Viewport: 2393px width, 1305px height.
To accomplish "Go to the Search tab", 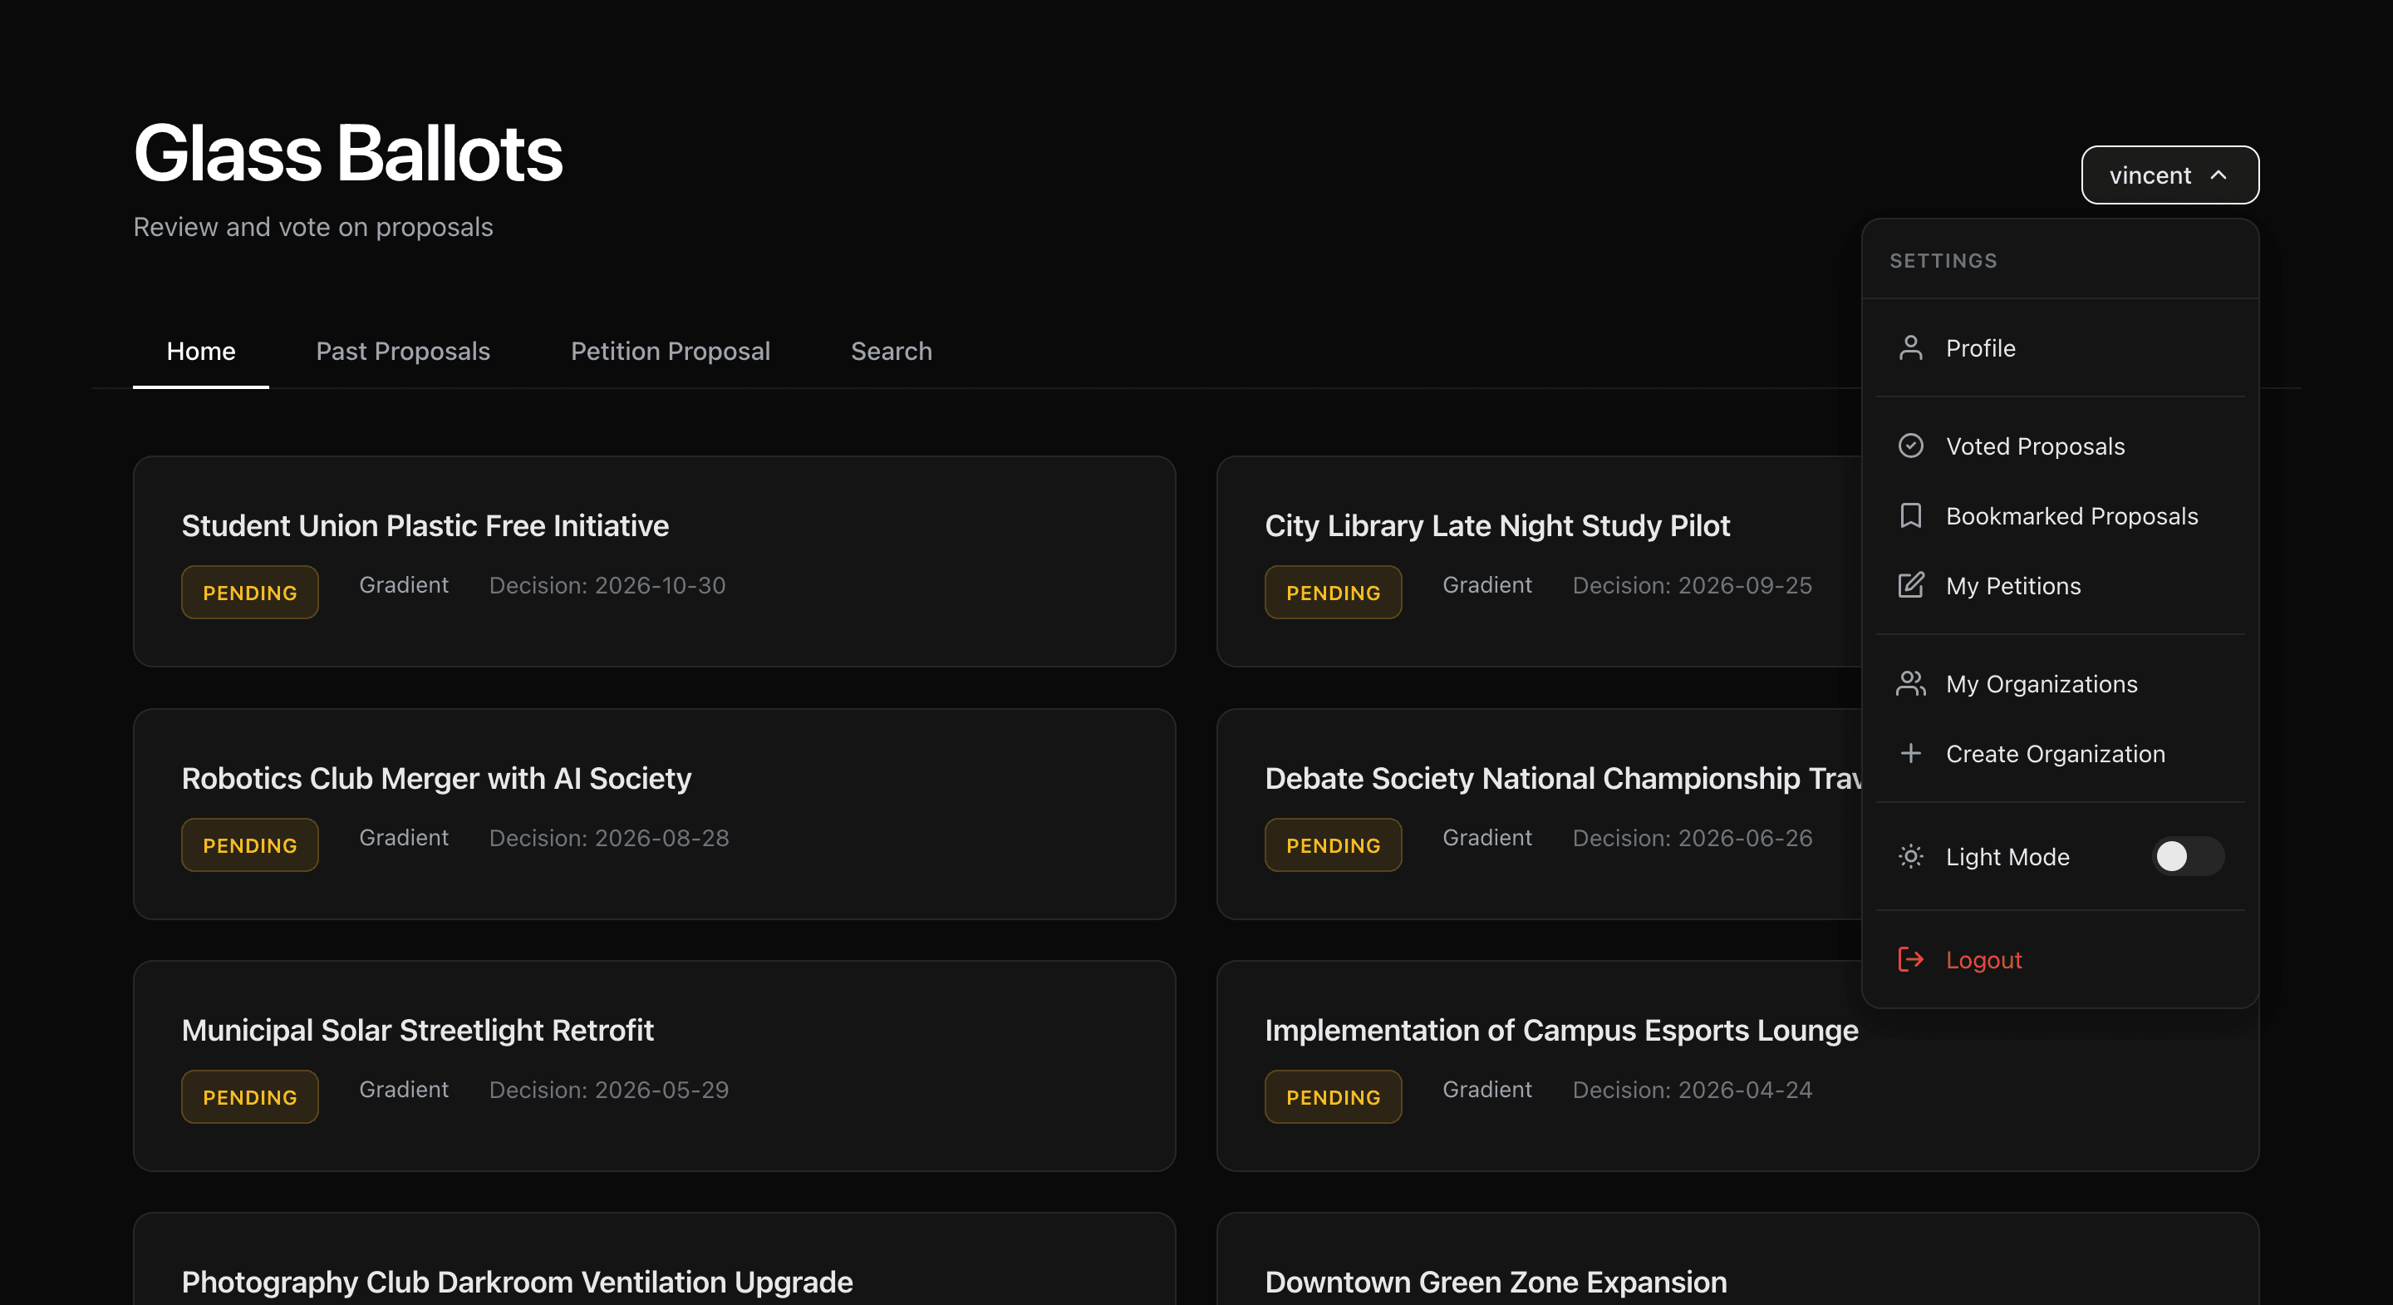I will pyautogui.click(x=891, y=352).
